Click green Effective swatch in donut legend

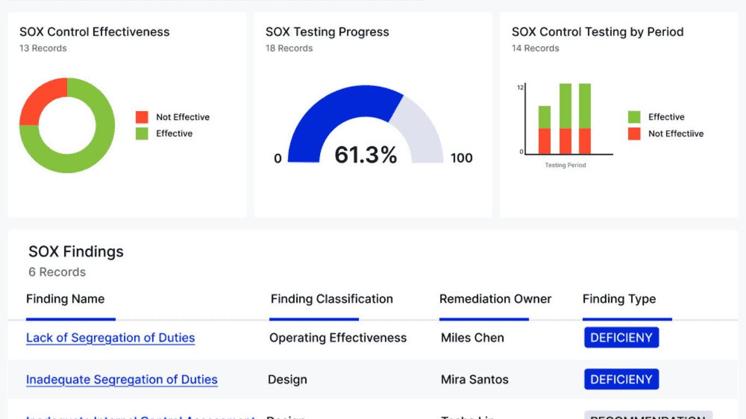(x=142, y=134)
